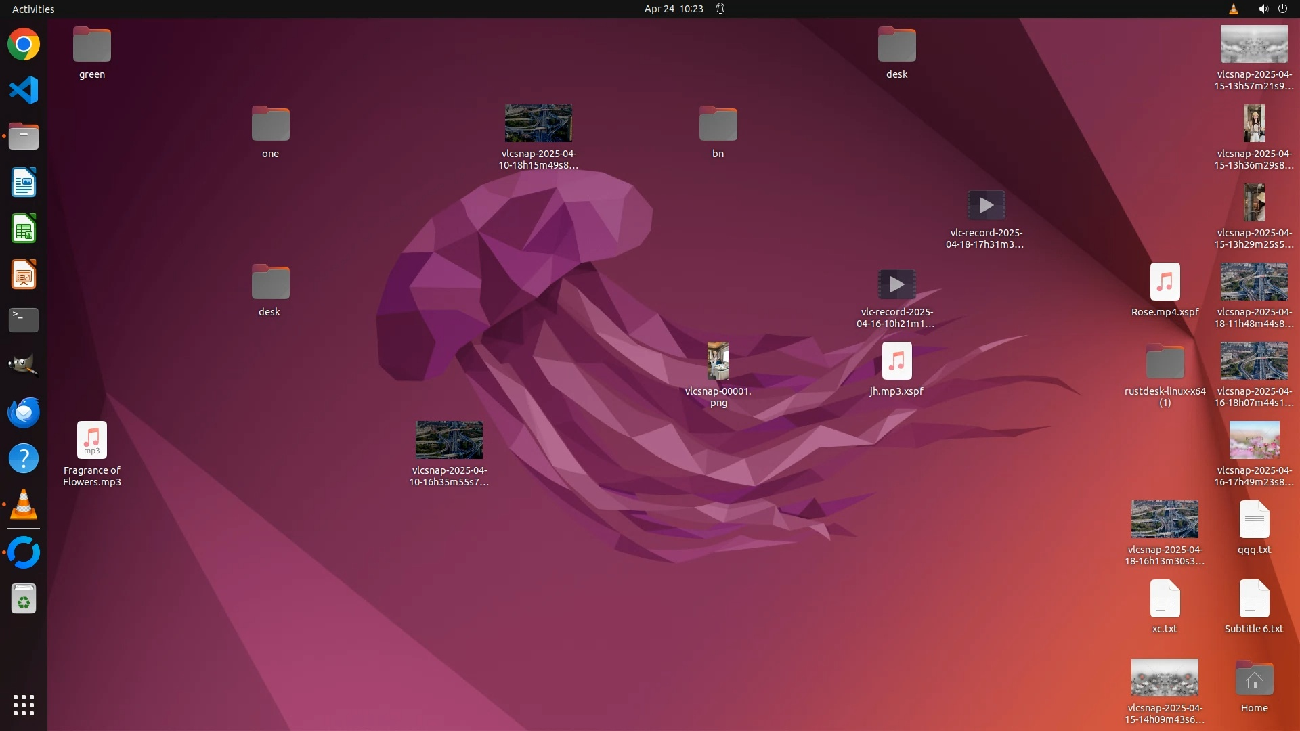Select the Home folder icon
Viewport: 1300px width, 731px height.
point(1254,679)
